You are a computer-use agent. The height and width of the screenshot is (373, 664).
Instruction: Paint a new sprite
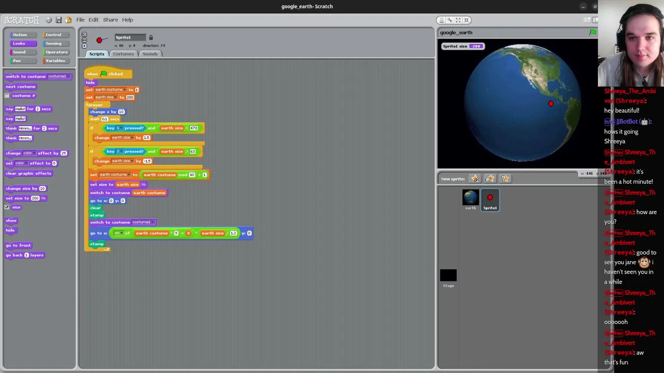click(475, 179)
